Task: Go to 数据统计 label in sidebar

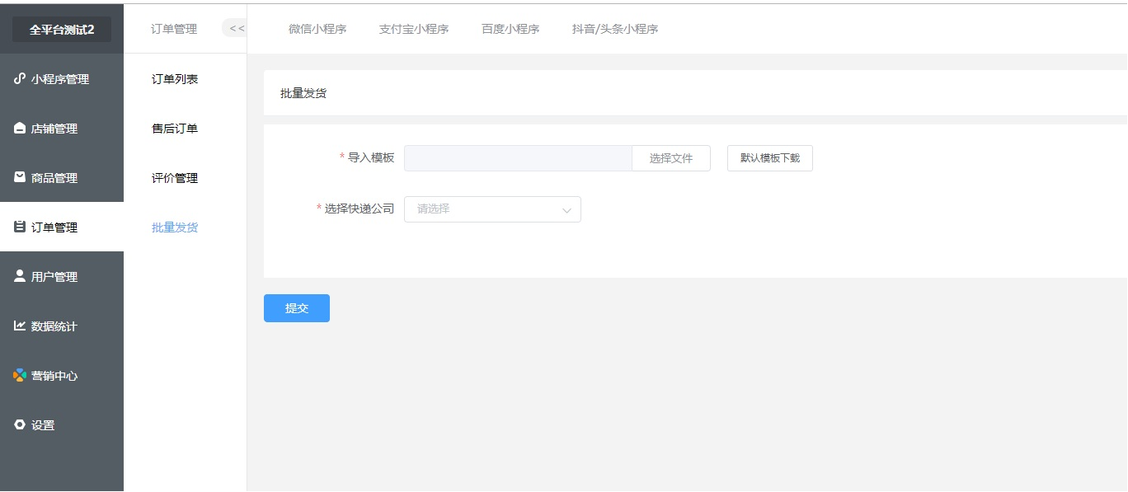Action: [54, 326]
